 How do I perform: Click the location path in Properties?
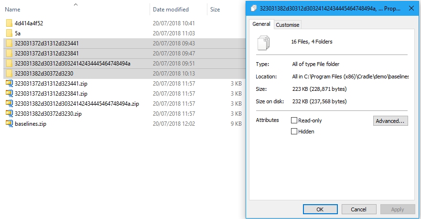coord(350,77)
